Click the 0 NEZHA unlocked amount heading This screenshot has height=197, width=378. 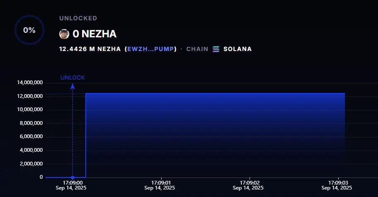pos(94,34)
